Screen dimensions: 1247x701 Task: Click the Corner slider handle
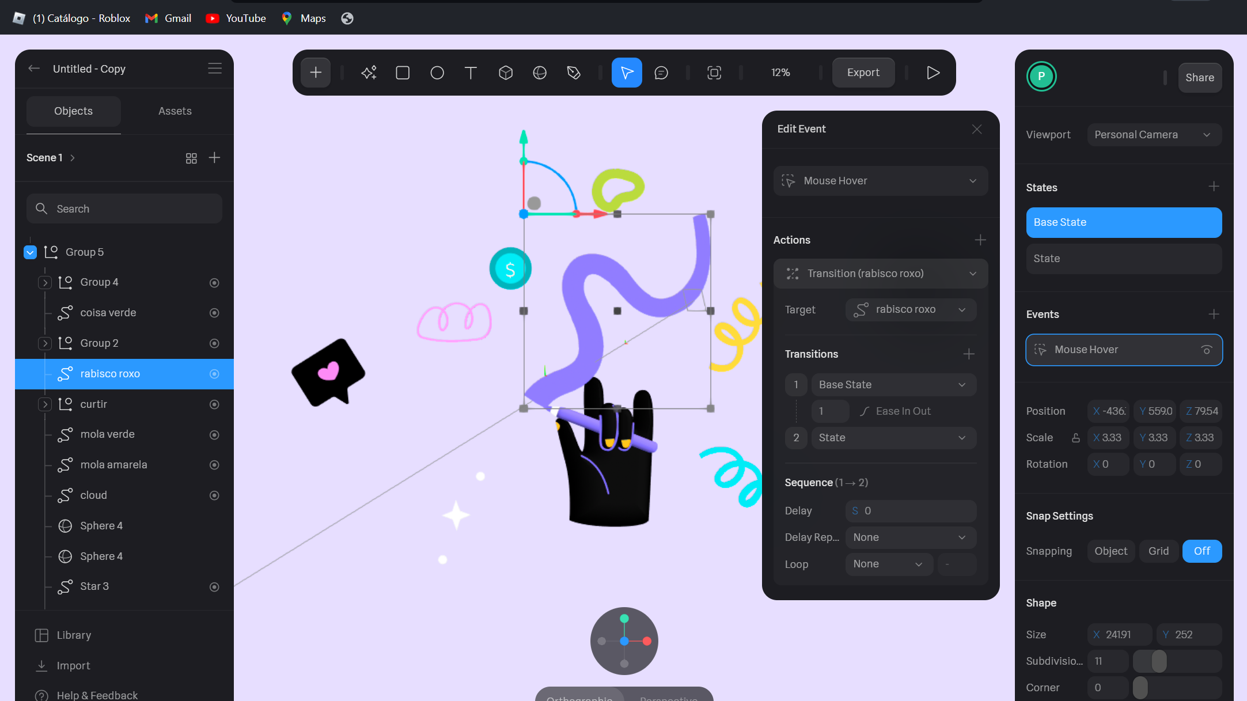[x=1140, y=688]
